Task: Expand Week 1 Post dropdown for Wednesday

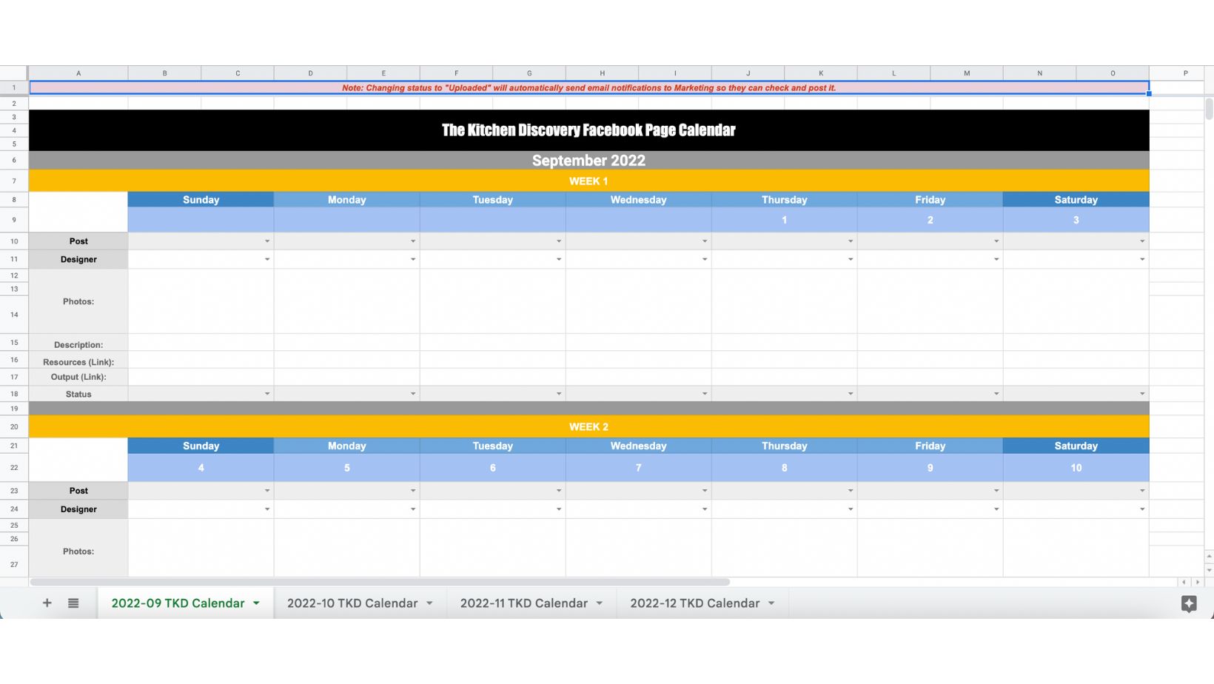Action: point(705,241)
